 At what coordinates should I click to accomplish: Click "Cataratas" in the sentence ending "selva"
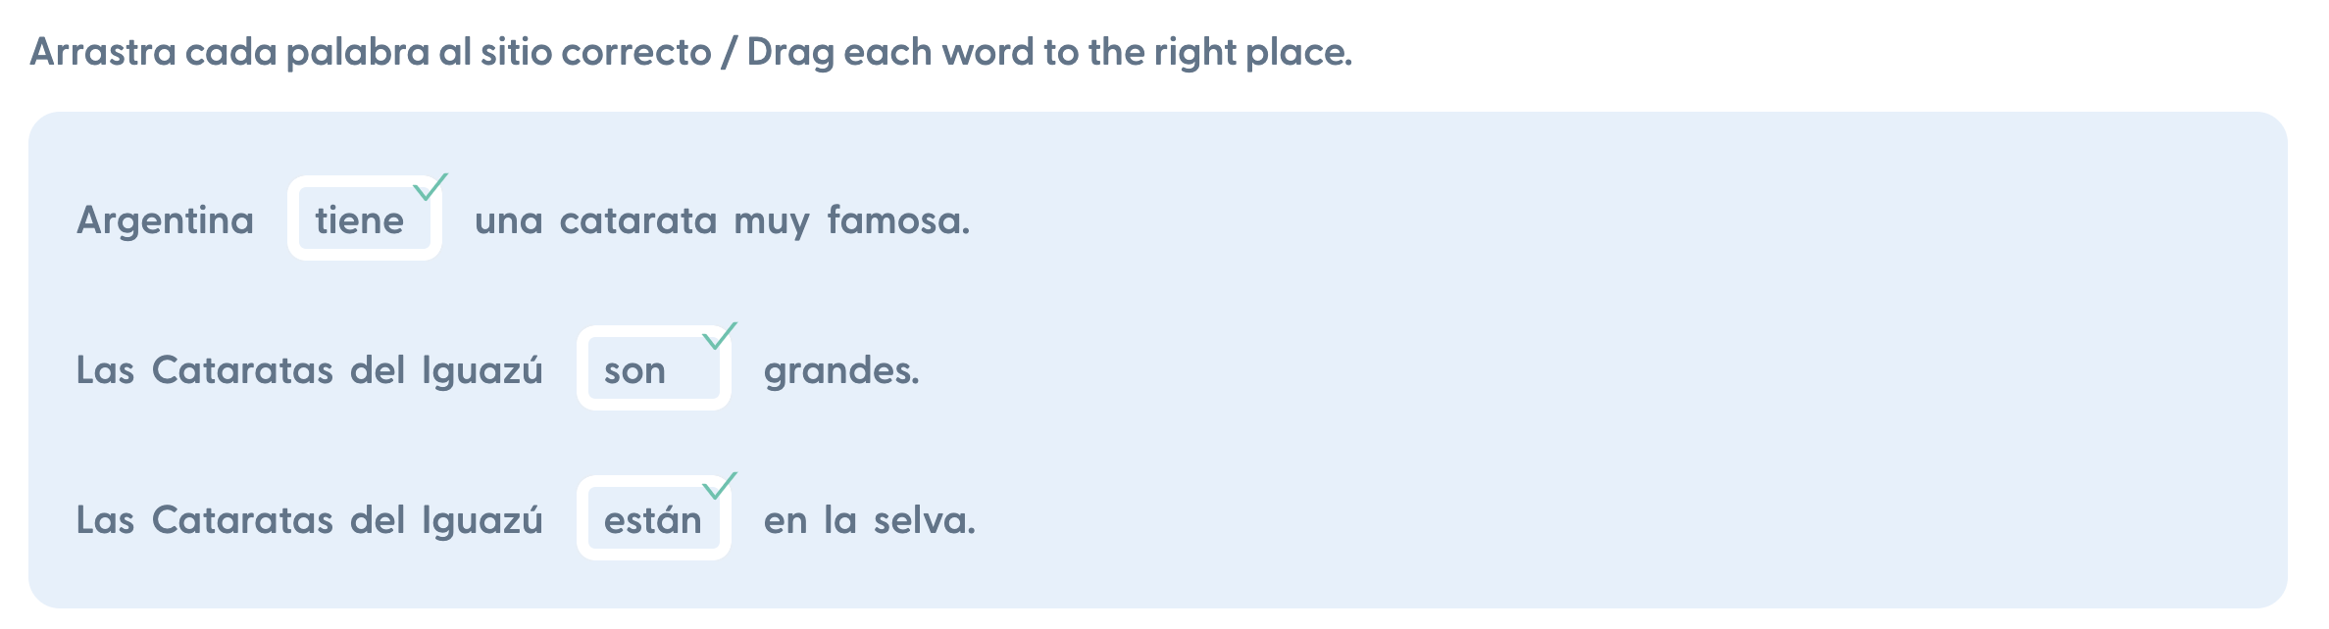(242, 520)
